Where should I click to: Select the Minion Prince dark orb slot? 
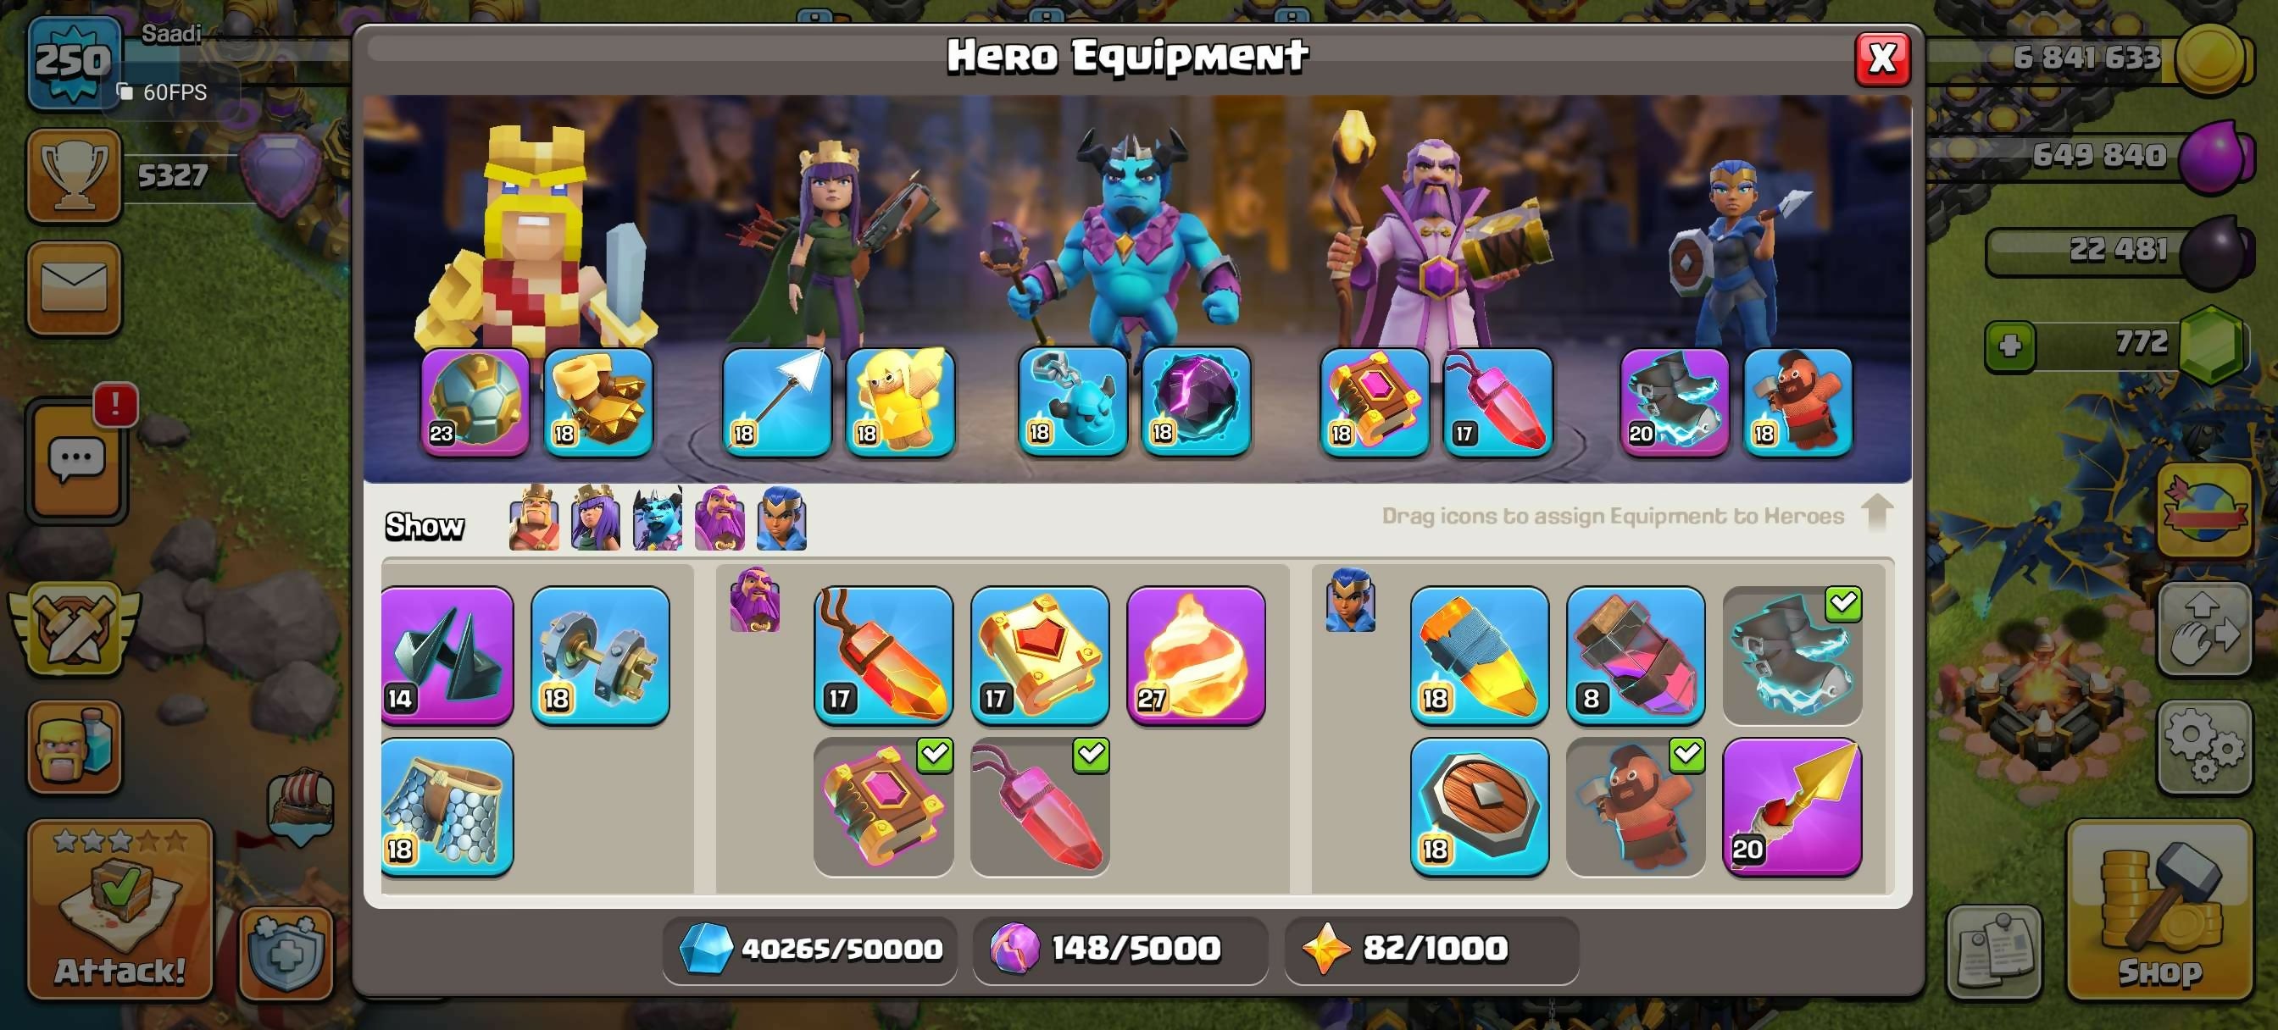pyautogui.click(x=1196, y=402)
